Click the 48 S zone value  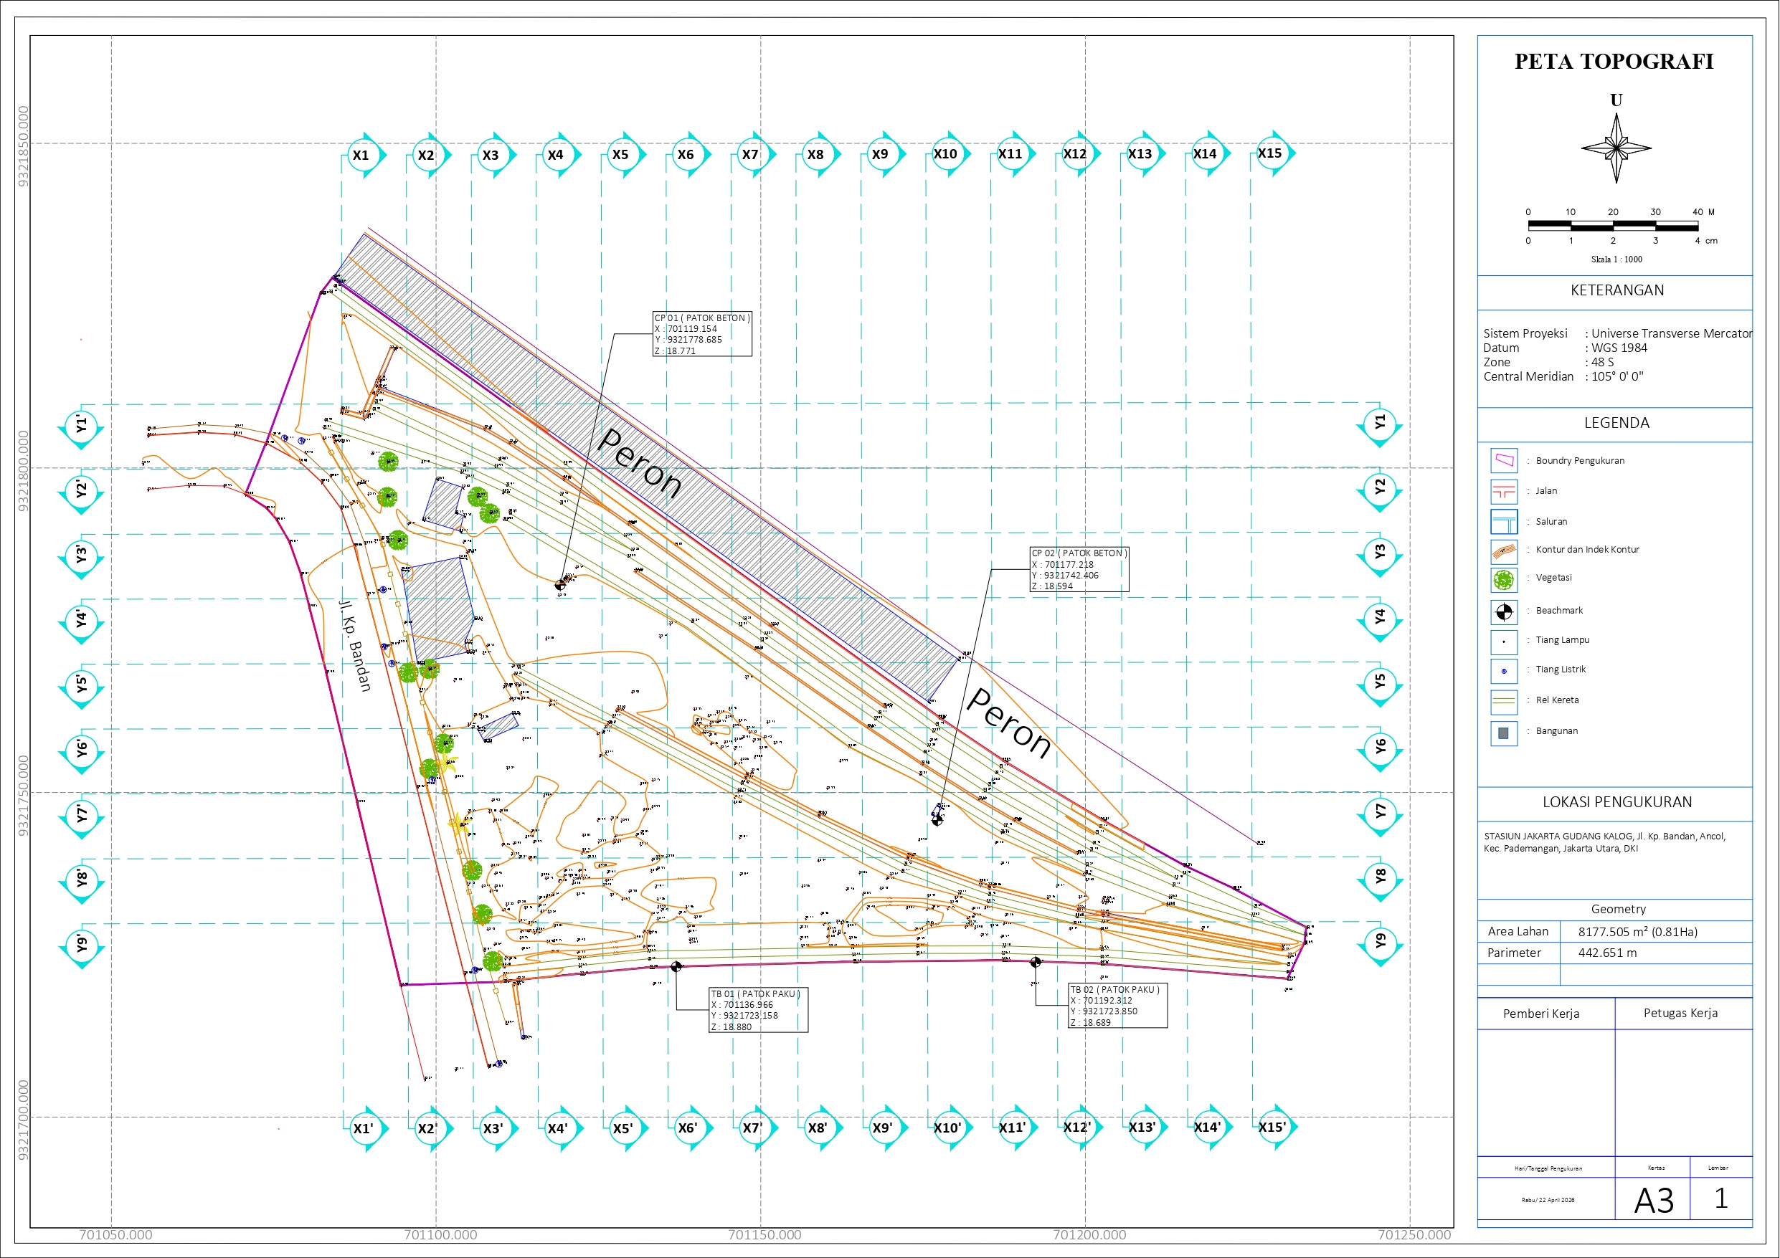click(x=1602, y=362)
